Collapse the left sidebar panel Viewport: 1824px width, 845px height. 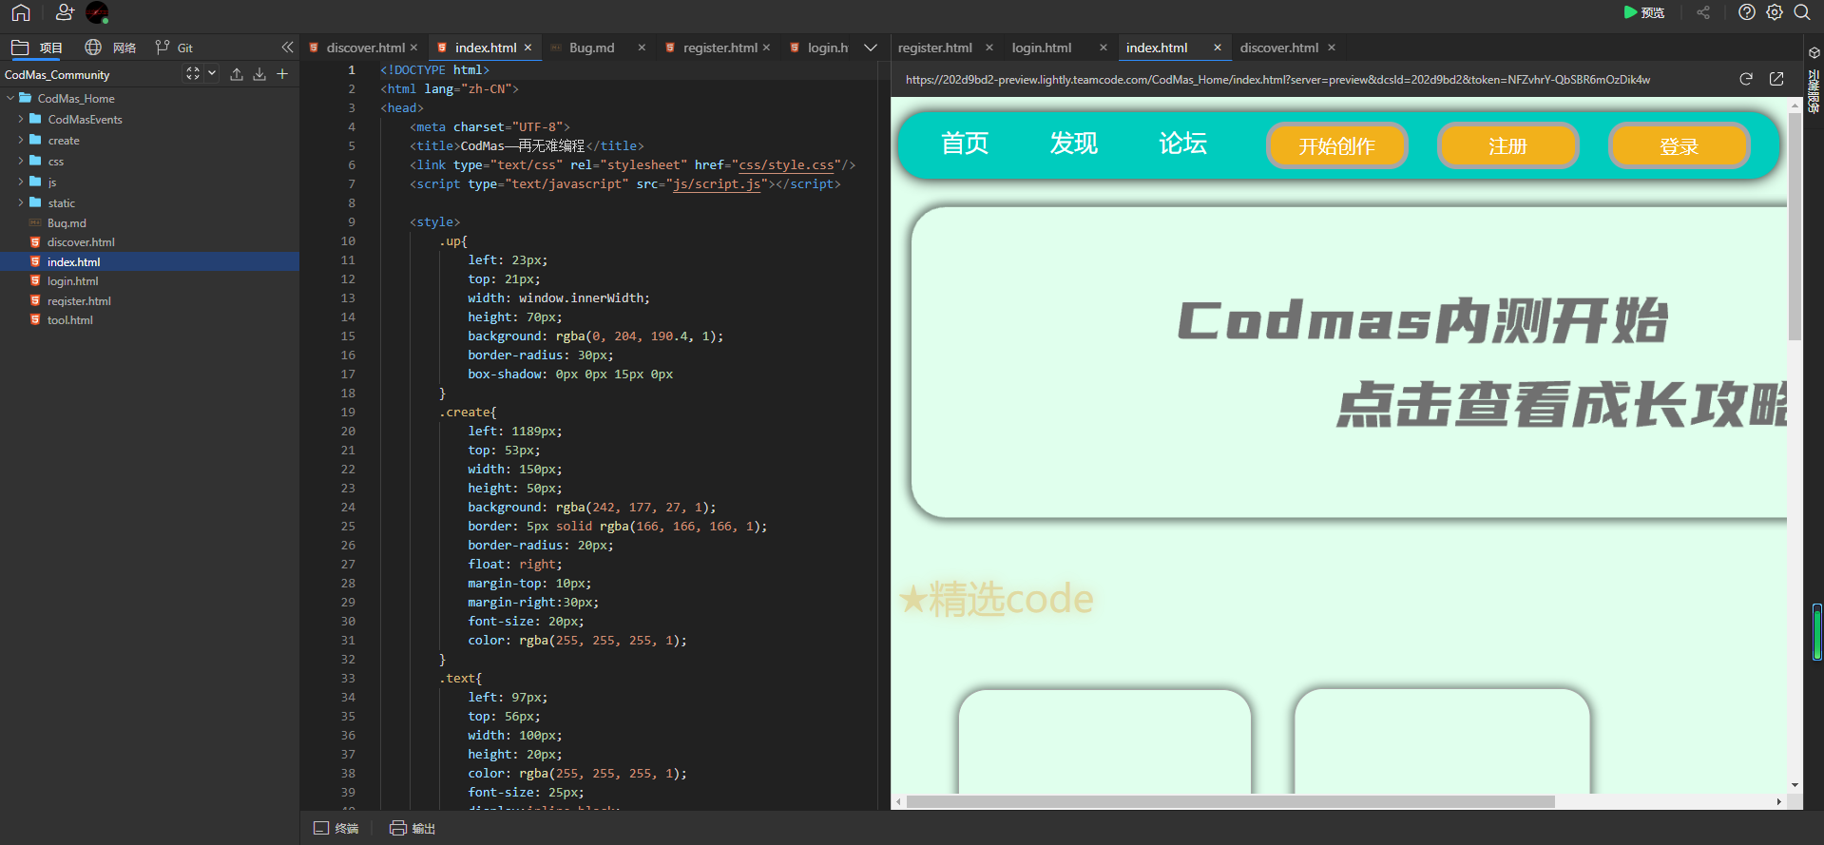288,48
